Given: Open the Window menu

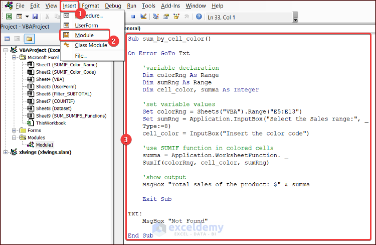Looking at the screenshot, I should [x=196, y=6].
